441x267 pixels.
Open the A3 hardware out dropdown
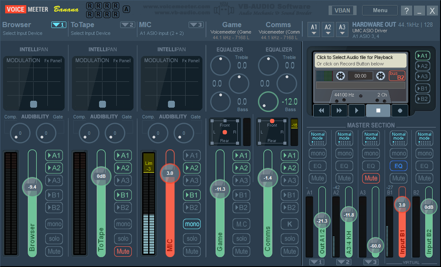click(342, 30)
